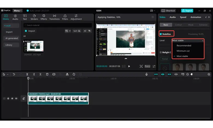This screenshot has width=213, height=128.
Task: Split clip at playhead
Action: [27, 74]
